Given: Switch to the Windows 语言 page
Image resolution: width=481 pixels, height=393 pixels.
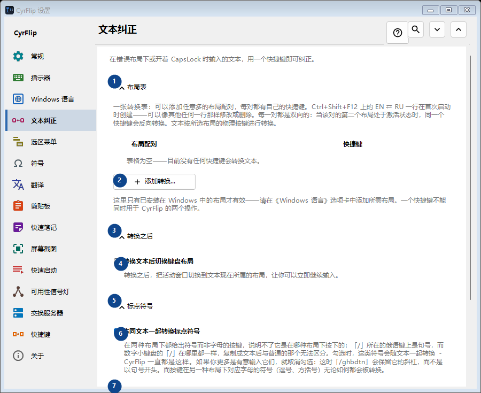Looking at the screenshot, I should pyautogui.click(x=51, y=99).
